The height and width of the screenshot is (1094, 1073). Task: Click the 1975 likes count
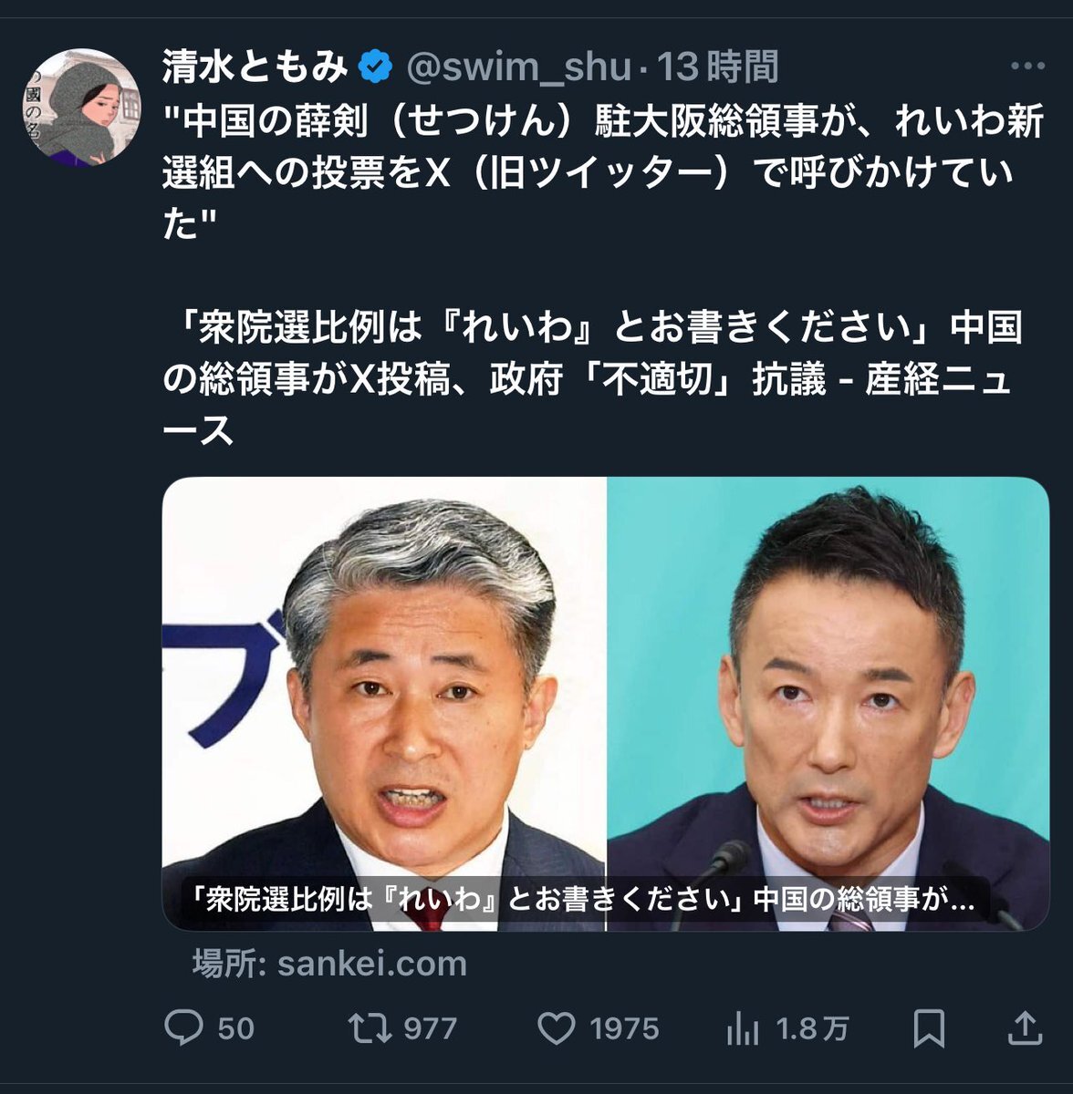pos(624,1029)
